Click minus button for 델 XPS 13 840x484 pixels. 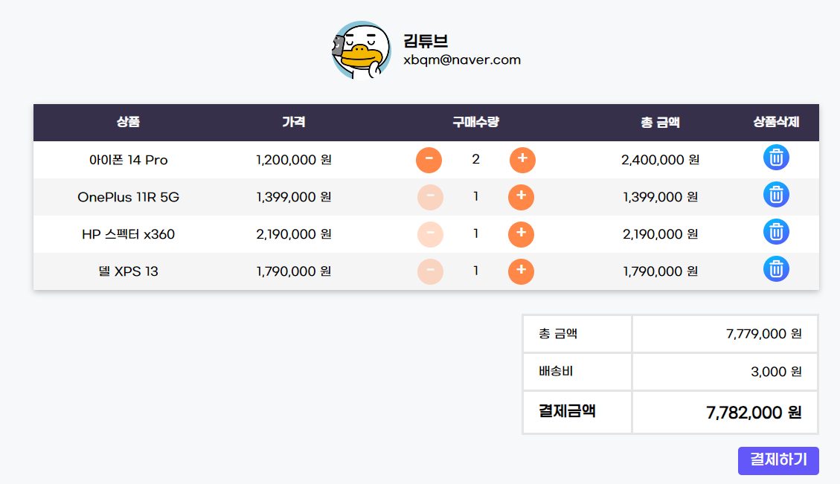(x=430, y=271)
